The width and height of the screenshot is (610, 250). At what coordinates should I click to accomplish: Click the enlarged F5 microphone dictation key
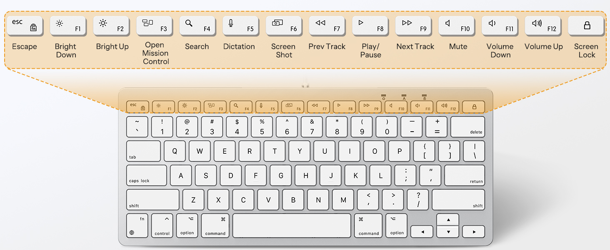coord(240,26)
